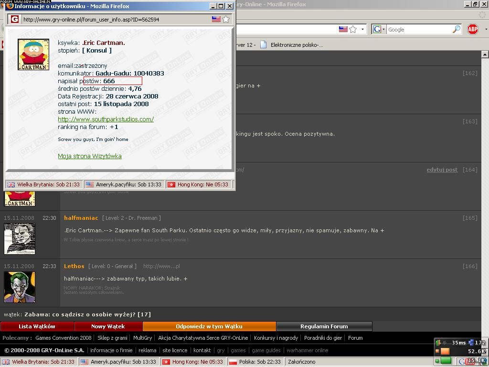Open the kontakt footer link
489x367 pixels.
click(x=202, y=350)
